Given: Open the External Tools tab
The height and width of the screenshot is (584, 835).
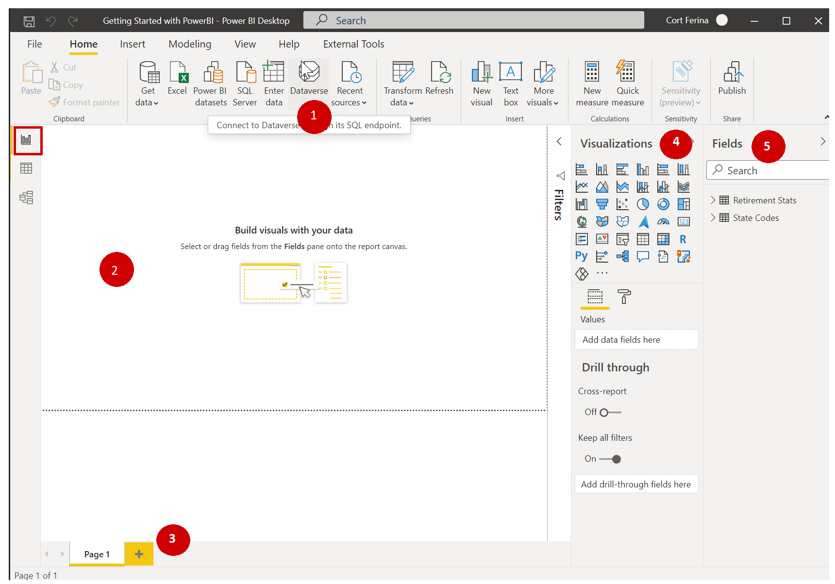Looking at the screenshot, I should (x=354, y=44).
